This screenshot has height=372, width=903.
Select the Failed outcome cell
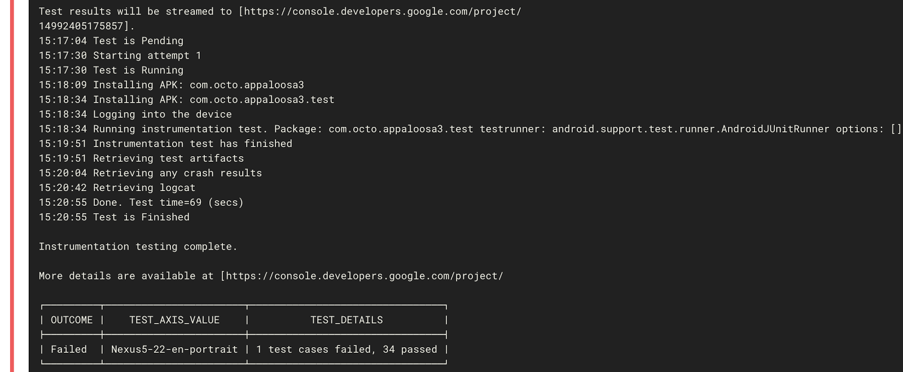click(69, 349)
